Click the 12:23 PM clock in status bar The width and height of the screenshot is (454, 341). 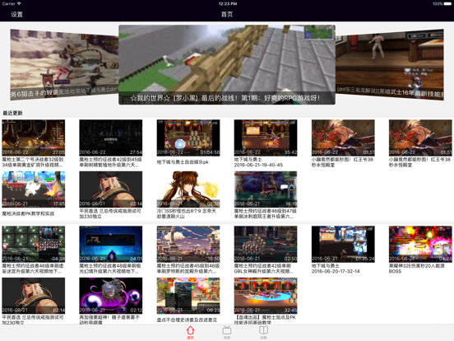pos(228,4)
